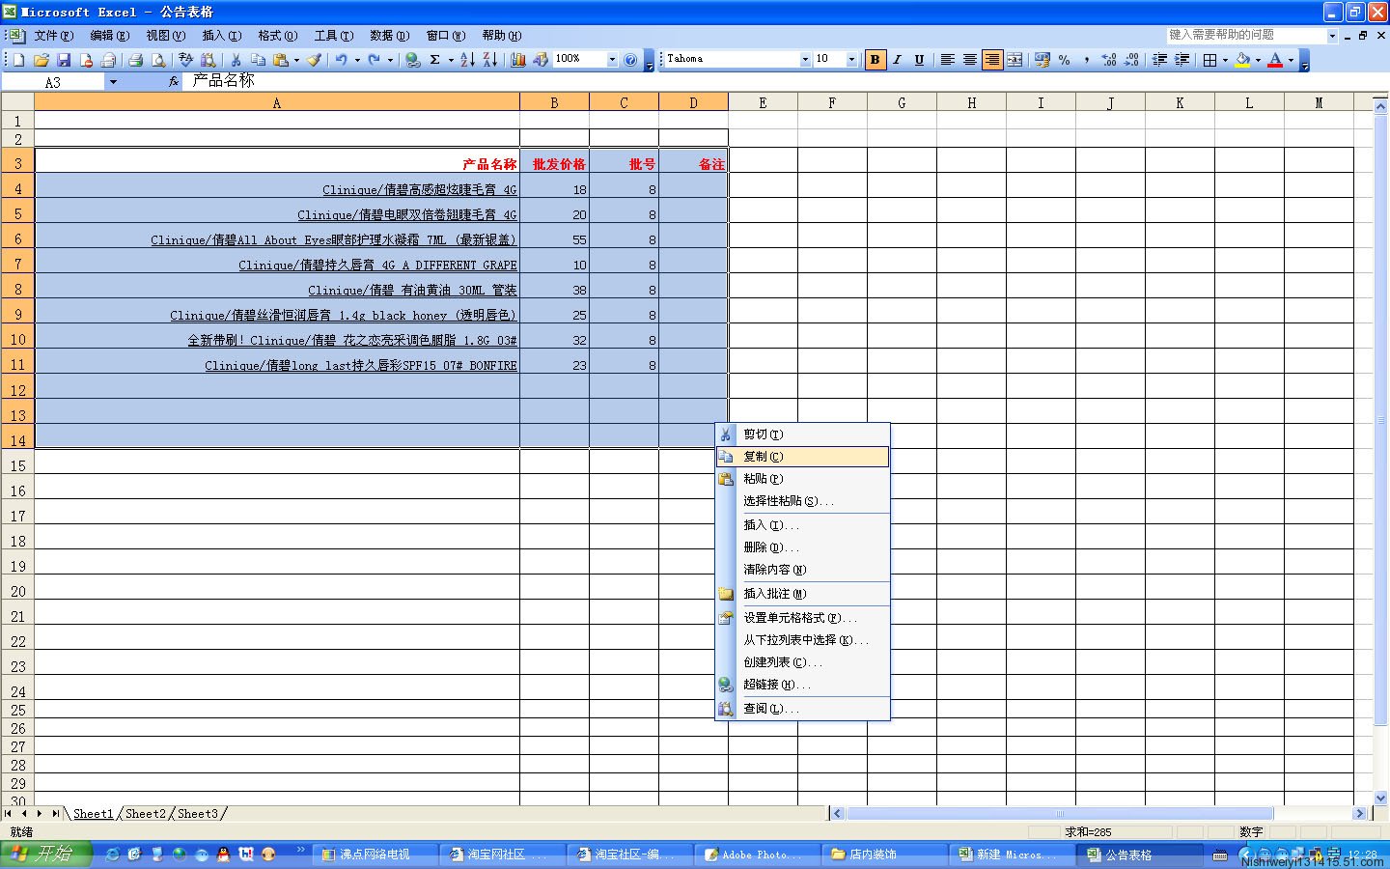Expand the Fill Color dropdown arrow

(1258, 60)
